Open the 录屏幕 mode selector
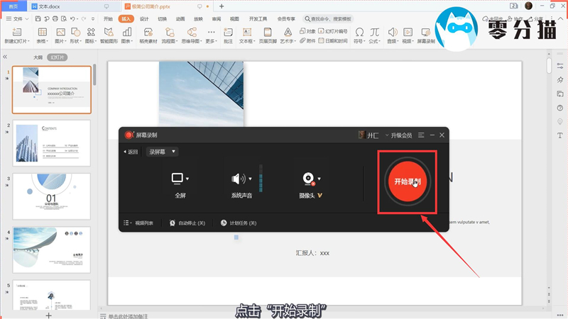This screenshot has height=319, width=568. click(x=163, y=152)
